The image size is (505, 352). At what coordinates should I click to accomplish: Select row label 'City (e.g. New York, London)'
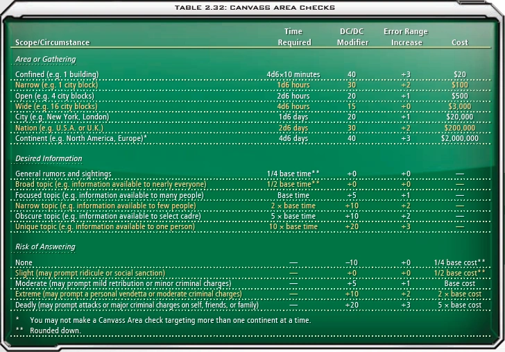point(62,117)
